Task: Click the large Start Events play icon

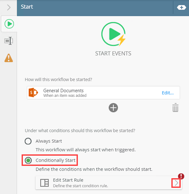Action: coord(113,34)
